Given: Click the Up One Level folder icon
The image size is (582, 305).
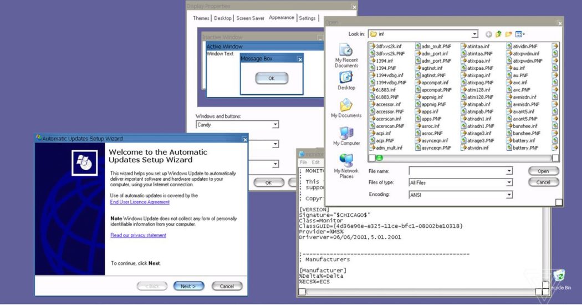Looking at the screenshot, I should pyautogui.click(x=498, y=34).
